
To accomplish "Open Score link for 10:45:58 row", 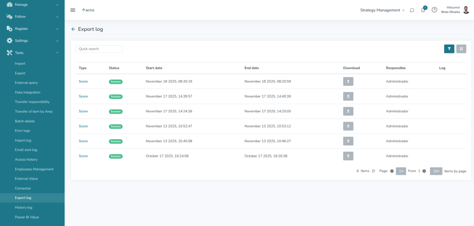I will point(83,141).
